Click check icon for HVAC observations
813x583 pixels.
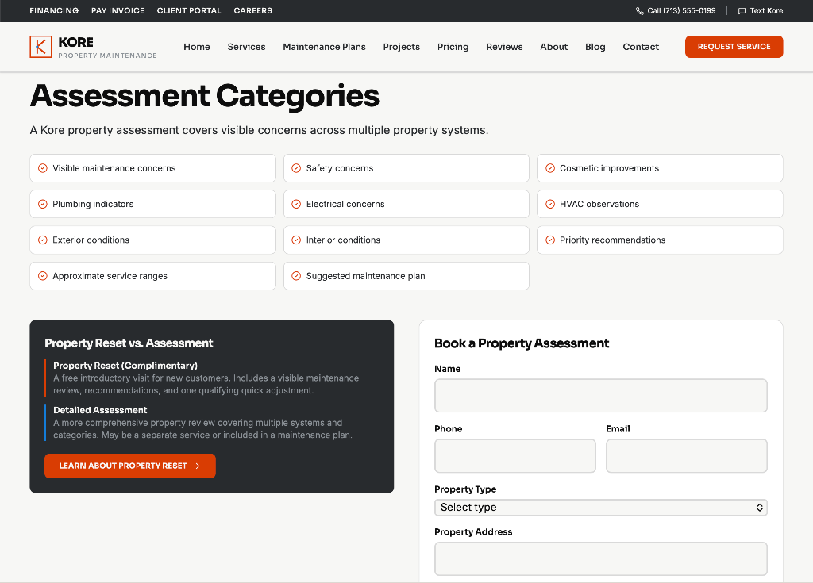coord(550,204)
